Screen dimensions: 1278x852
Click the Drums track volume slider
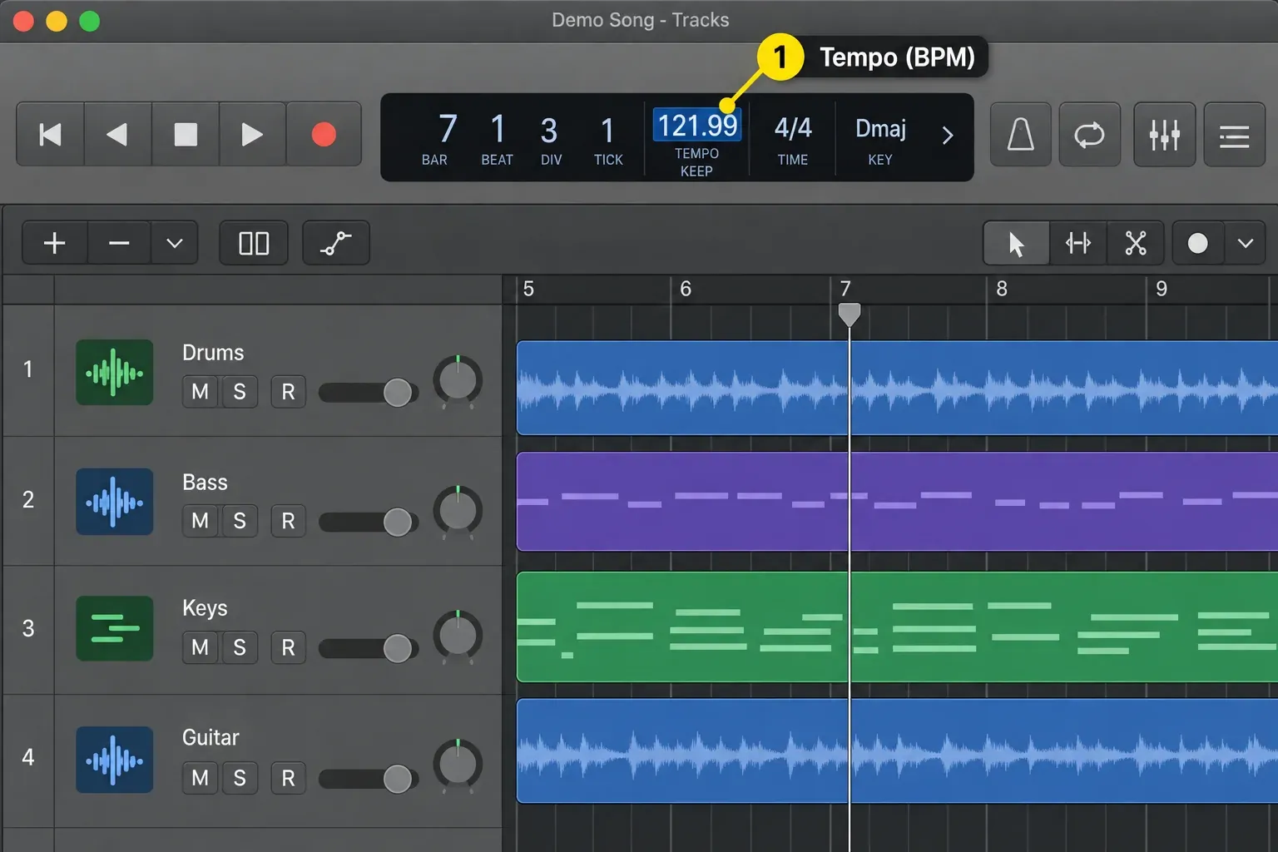[x=368, y=392]
